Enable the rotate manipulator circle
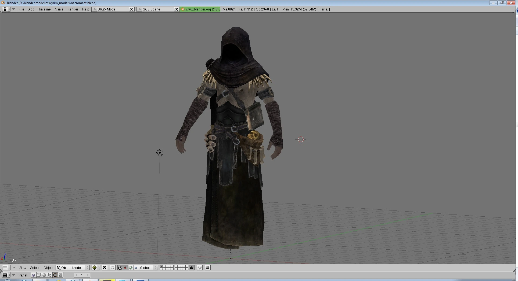Viewport: 518px width, 281px height. click(x=131, y=268)
